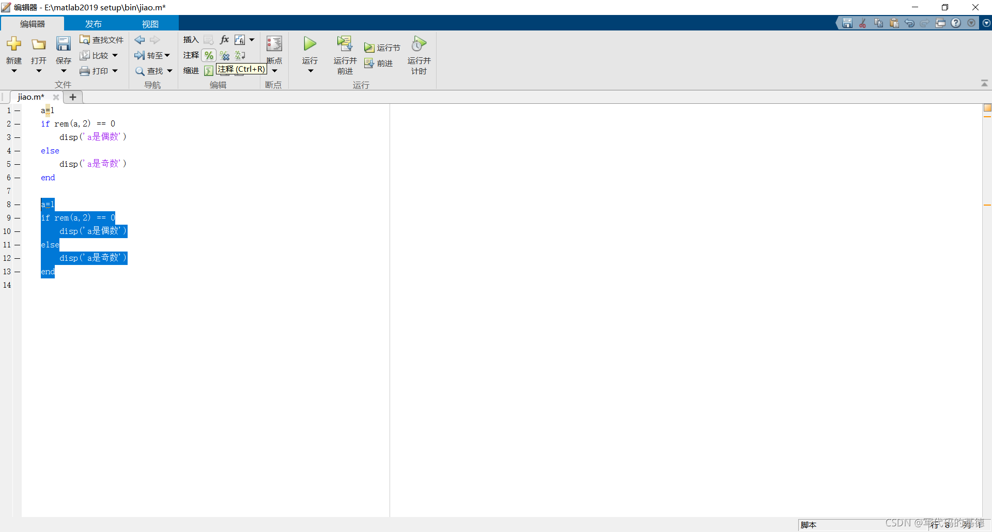
Task: Expand the Save (保存) dropdown arrow
Action: click(x=64, y=71)
